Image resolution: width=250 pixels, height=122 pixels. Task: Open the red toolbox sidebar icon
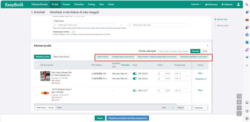[247, 20]
